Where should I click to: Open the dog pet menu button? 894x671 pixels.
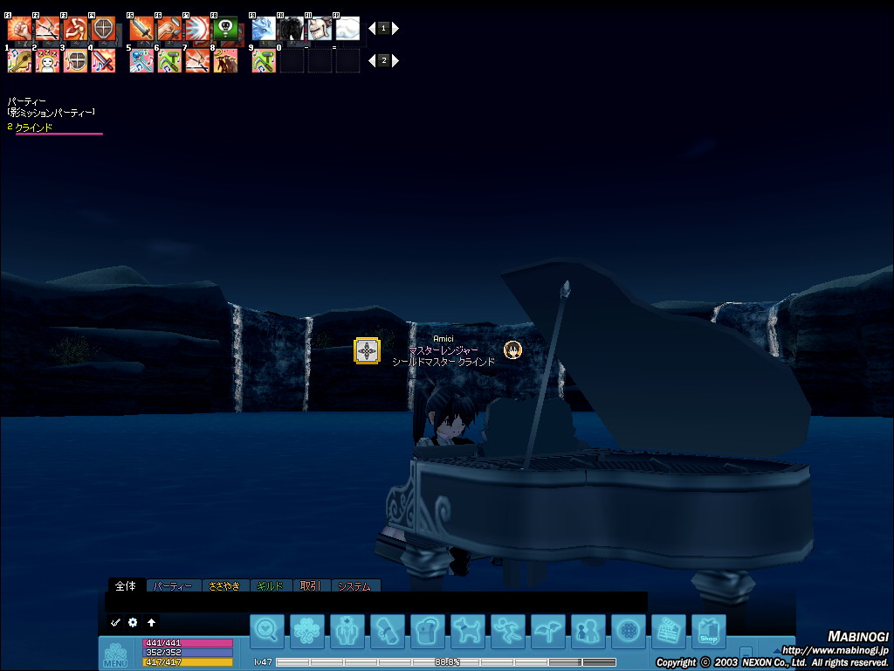tap(468, 631)
